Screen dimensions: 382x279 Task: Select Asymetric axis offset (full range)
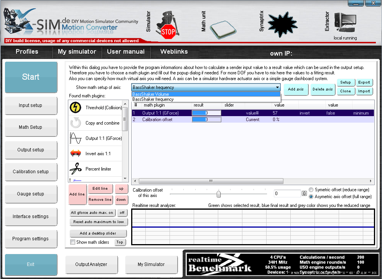[x=311, y=197]
